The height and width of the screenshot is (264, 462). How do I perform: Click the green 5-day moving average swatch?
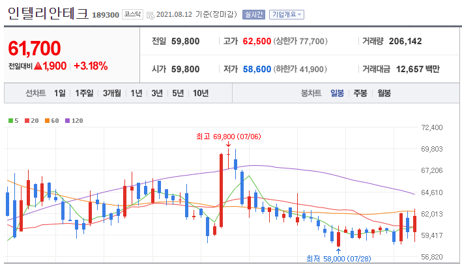point(10,120)
